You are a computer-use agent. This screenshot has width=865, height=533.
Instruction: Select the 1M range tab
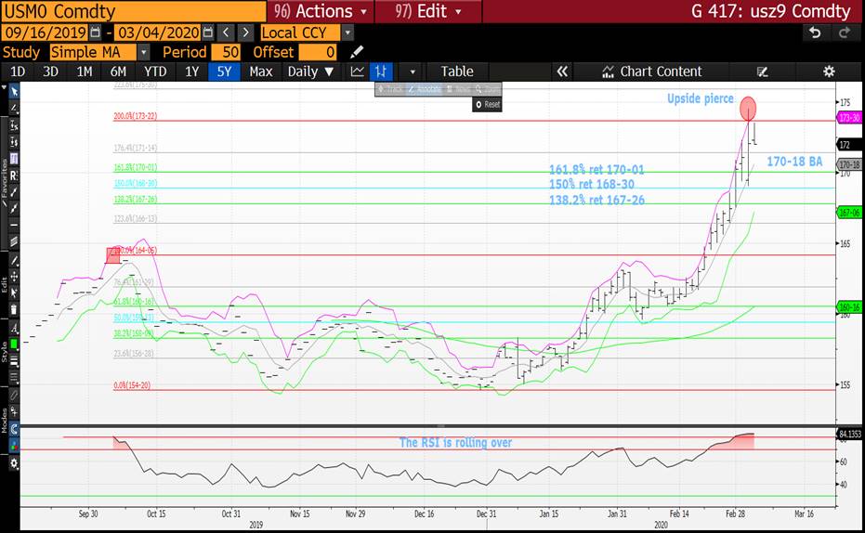click(84, 71)
